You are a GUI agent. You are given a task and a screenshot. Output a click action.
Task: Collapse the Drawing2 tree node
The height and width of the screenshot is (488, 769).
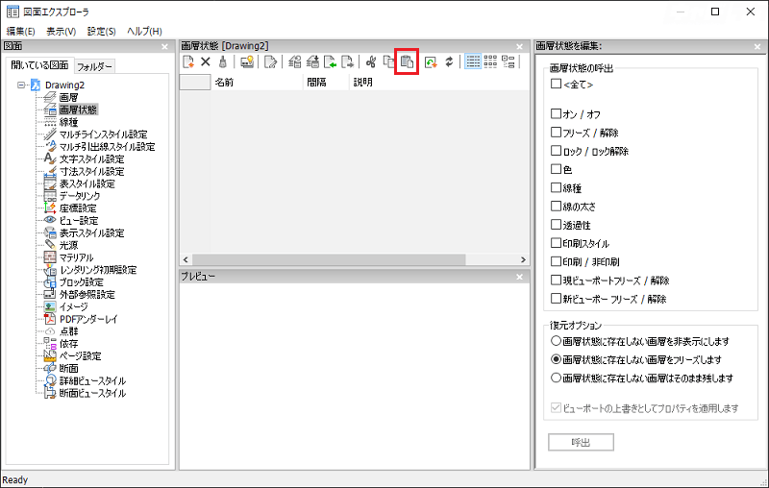click(21, 85)
